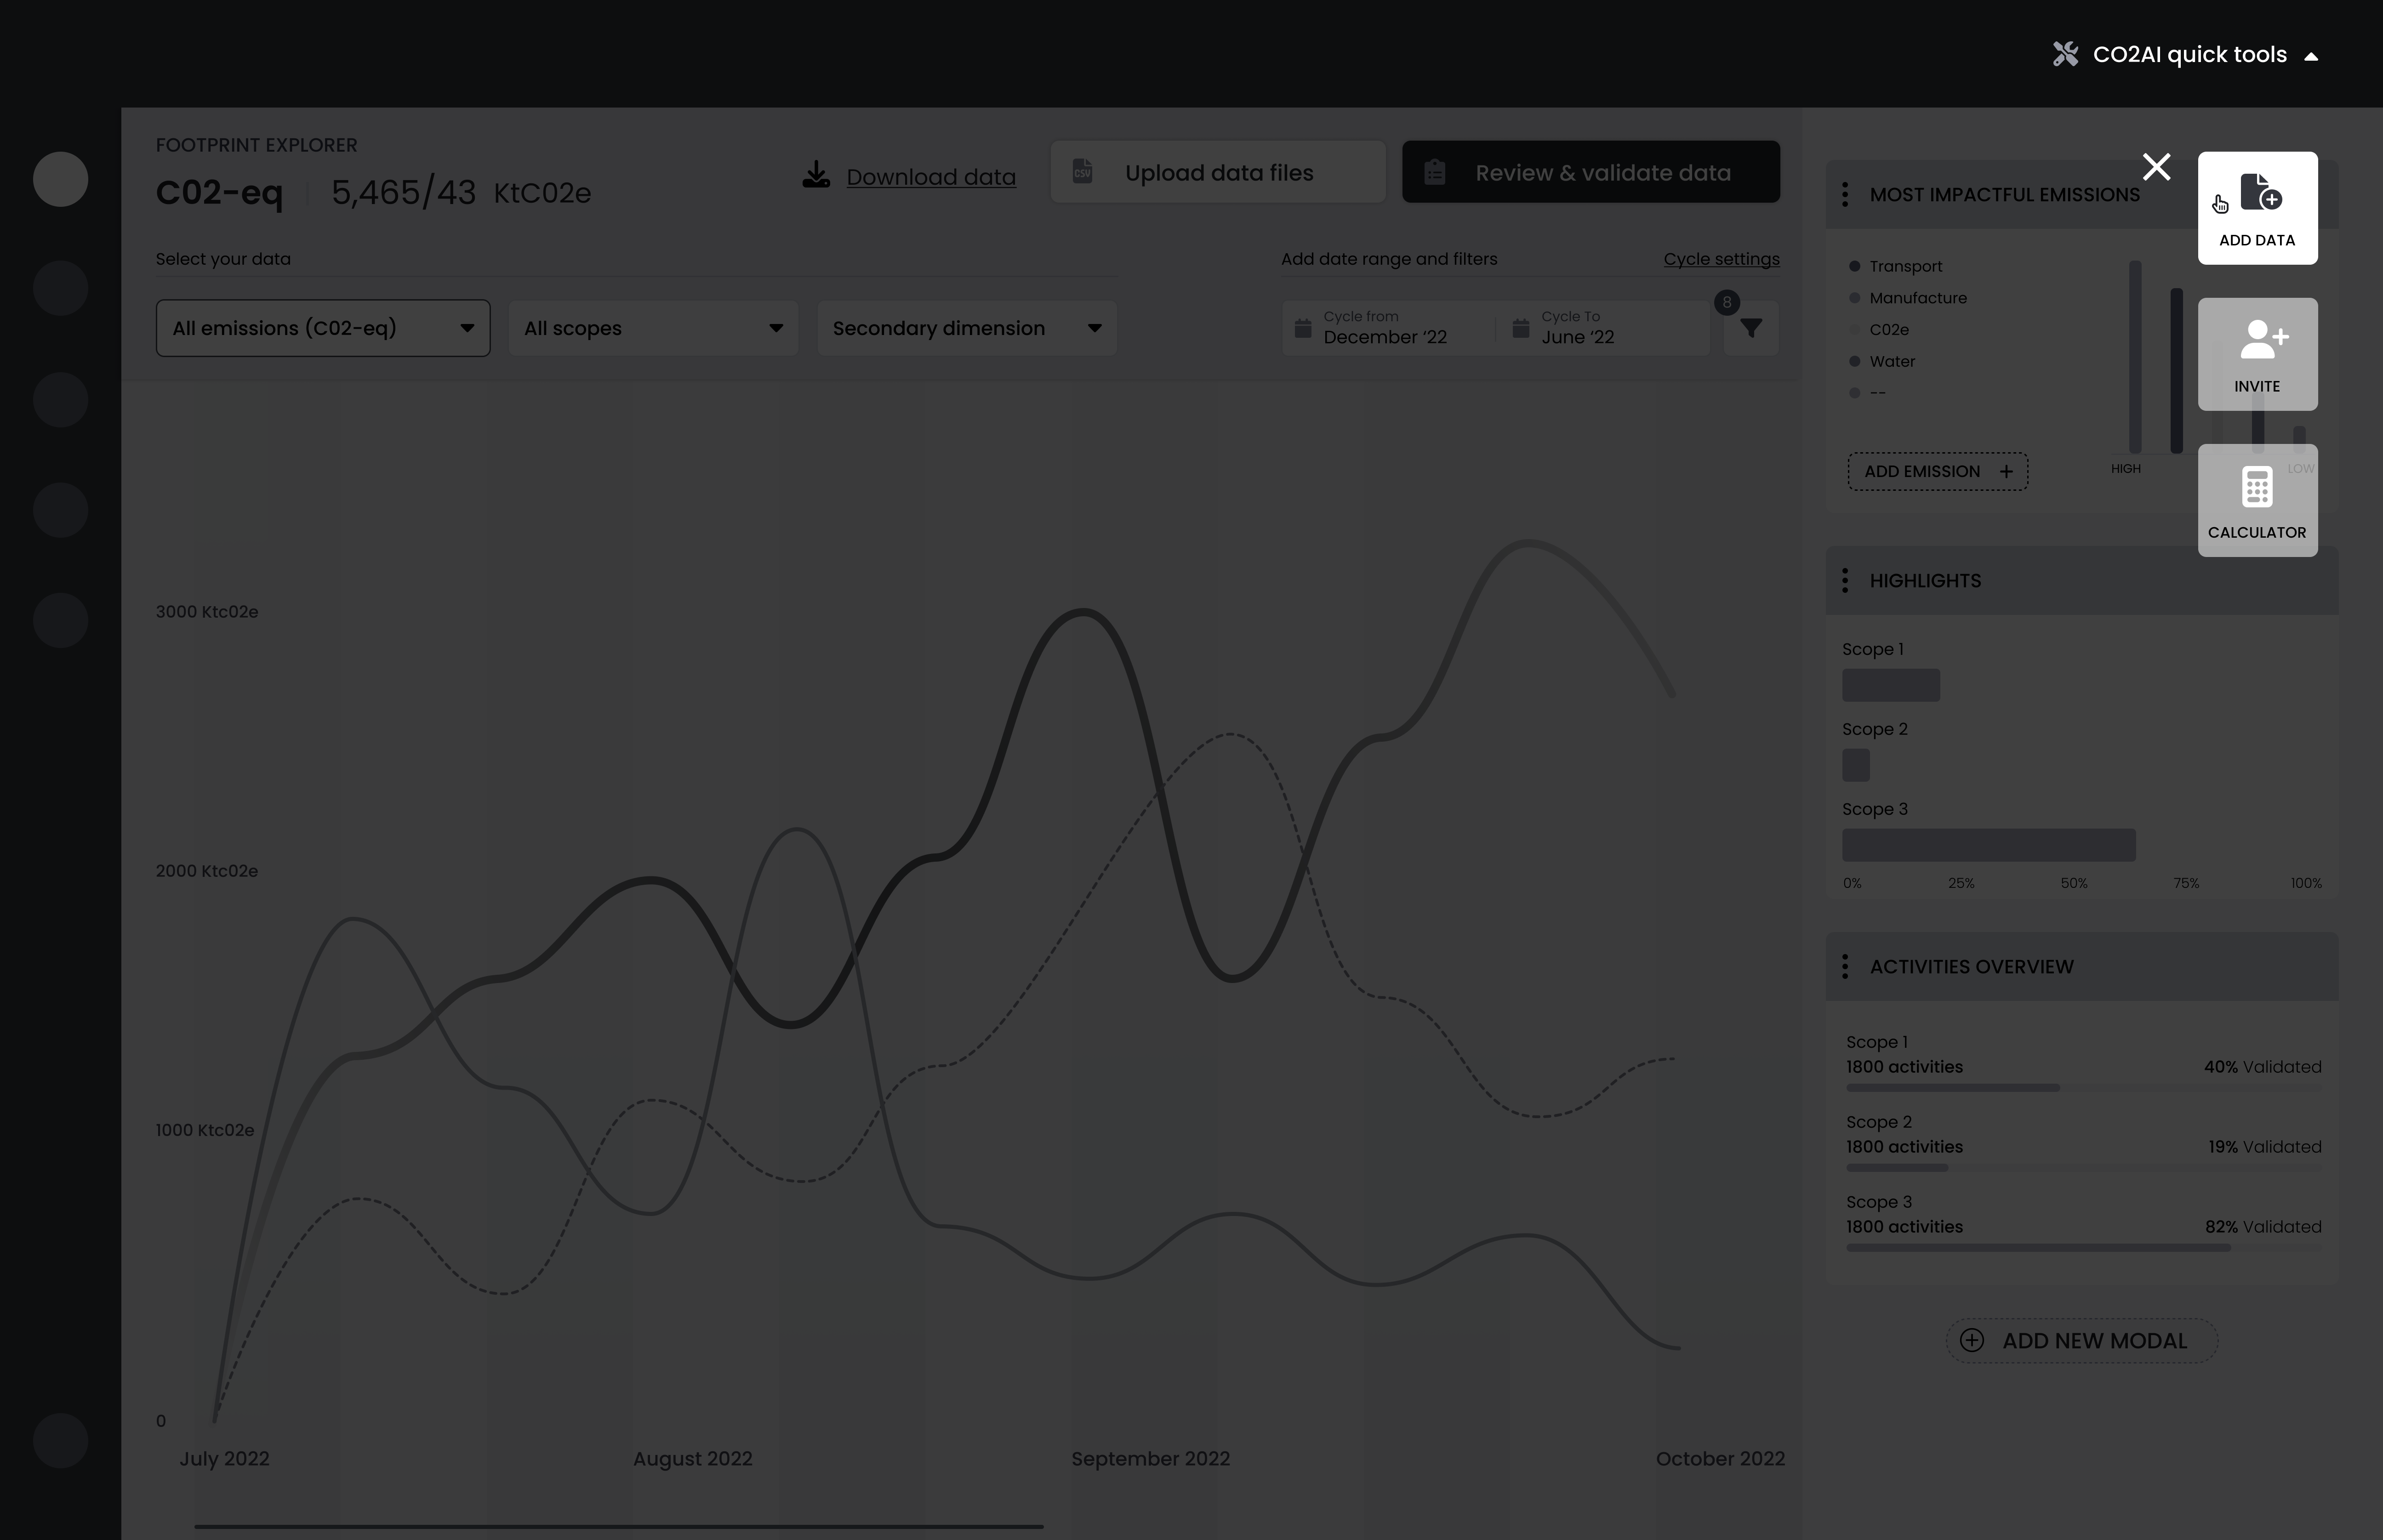Open Activities Overview panel three-dot menu

1845,967
